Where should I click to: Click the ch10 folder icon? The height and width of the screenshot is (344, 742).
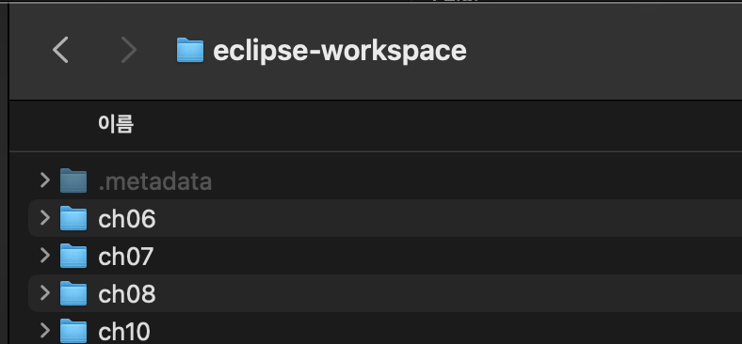73,330
